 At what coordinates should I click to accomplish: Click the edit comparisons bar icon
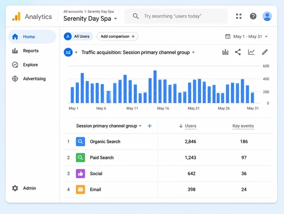[x=225, y=52]
